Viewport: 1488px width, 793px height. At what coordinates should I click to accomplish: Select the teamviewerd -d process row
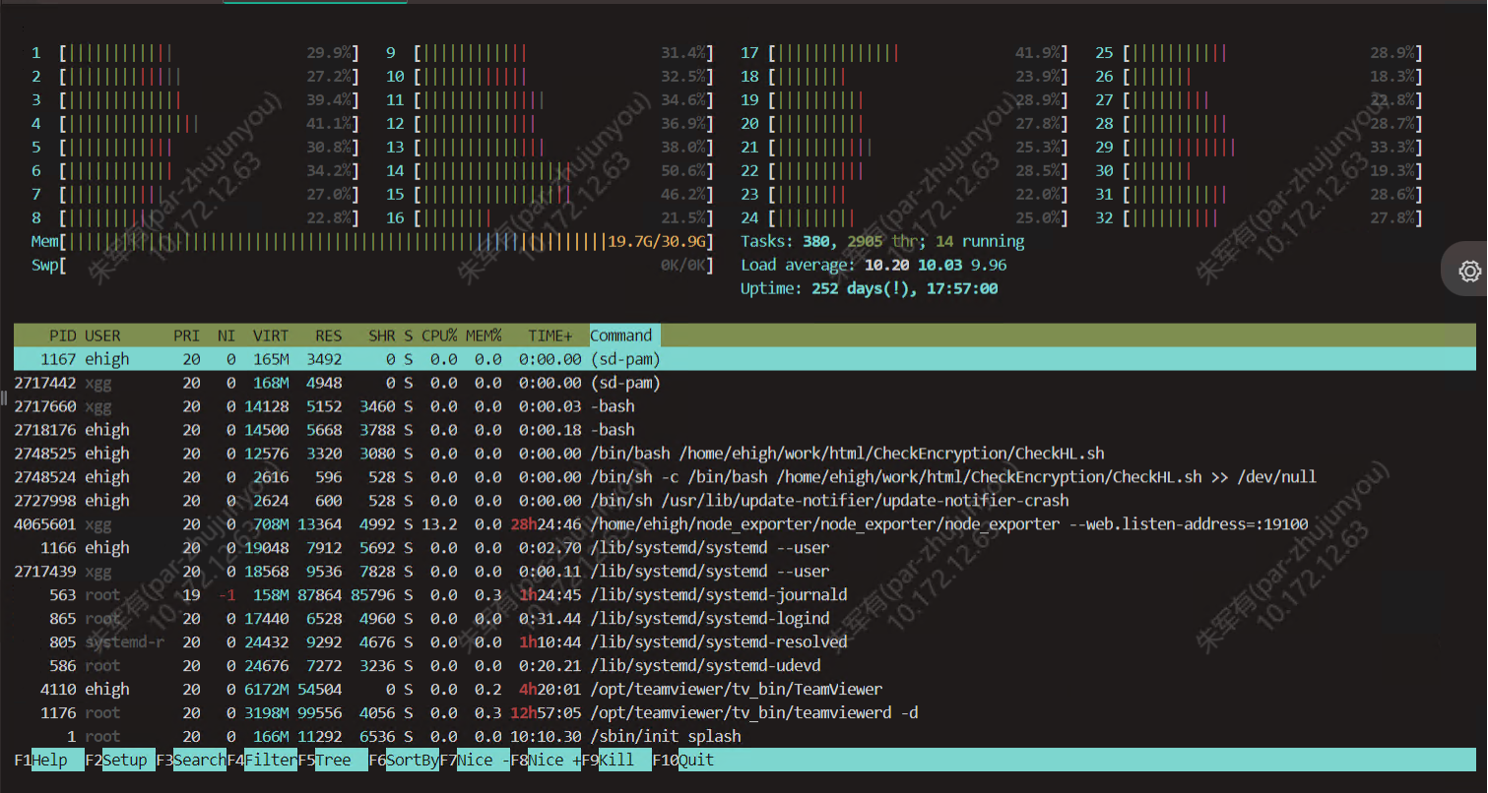point(744,713)
